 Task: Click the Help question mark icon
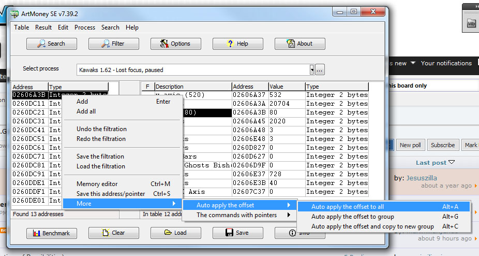[x=230, y=44]
